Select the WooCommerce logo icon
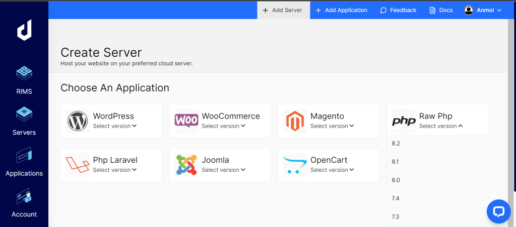516x227 pixels. click(x=186, y=121)
